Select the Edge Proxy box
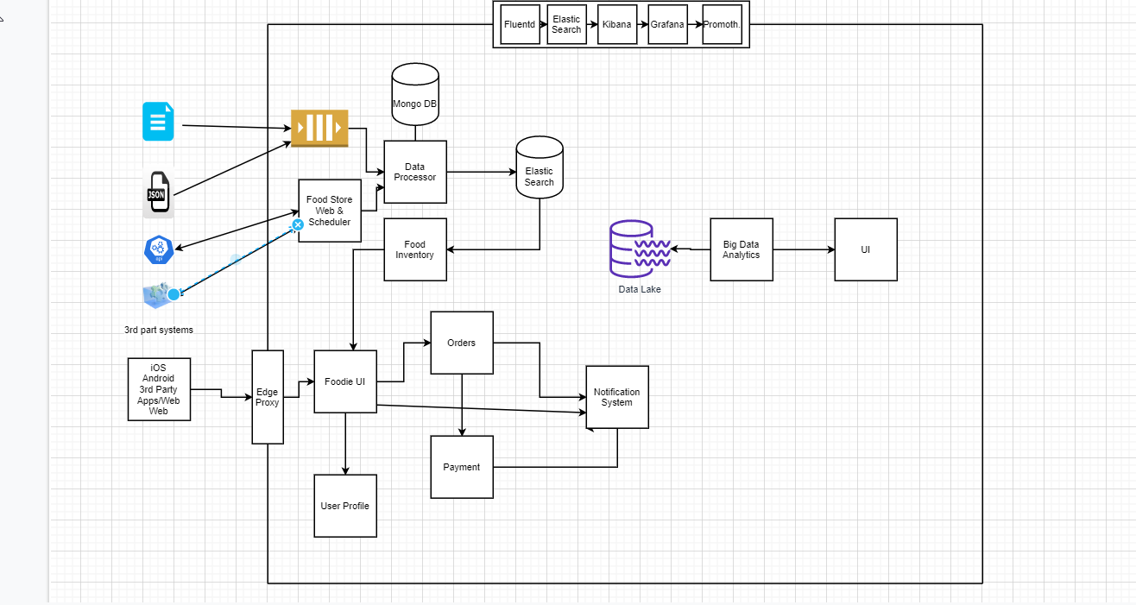 (x=268, y=397)
